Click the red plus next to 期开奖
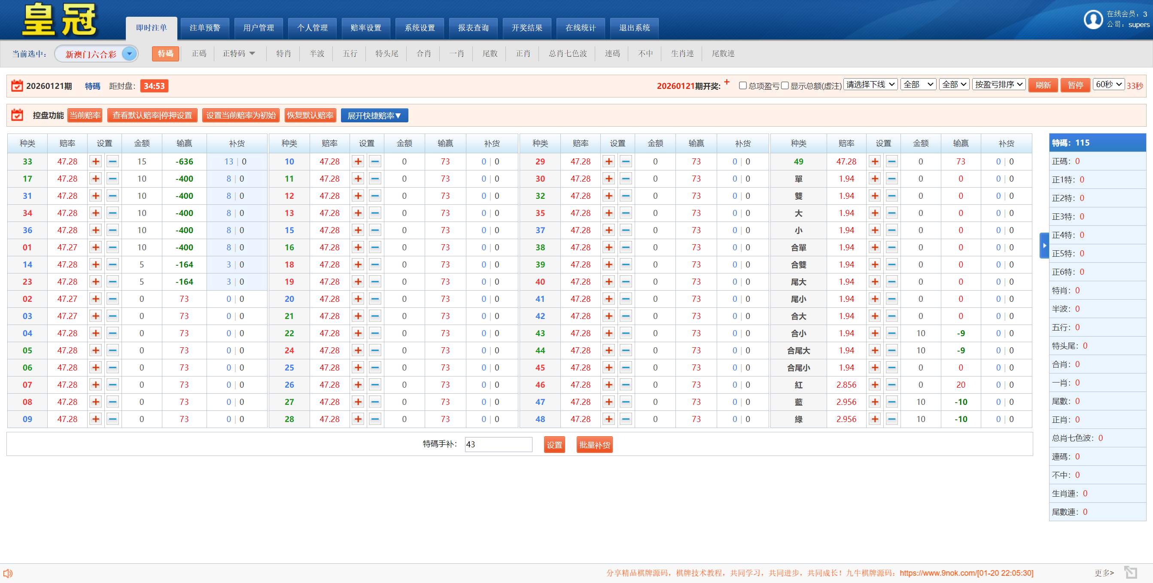The height and width of the screenshot is (583, 1153). tap(727, 82)
